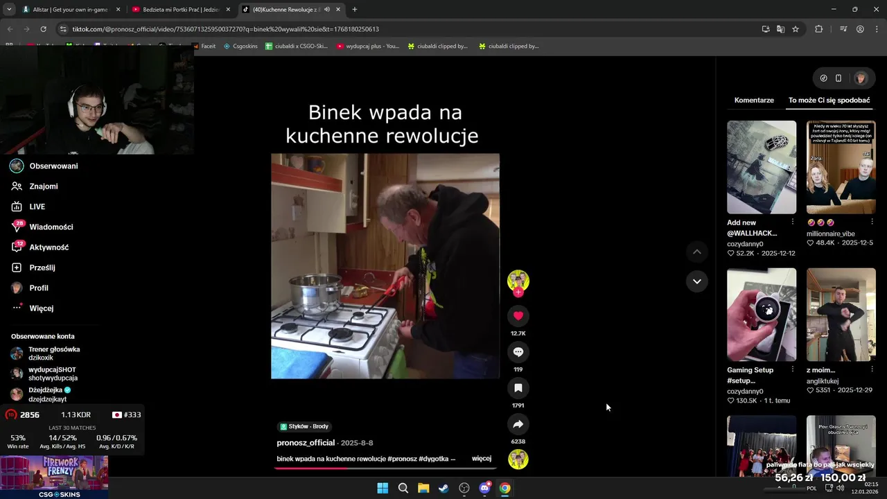Open File Explorer from the taskbar
The width and height of the screenshot is (887, 499).
coord(423,488)
